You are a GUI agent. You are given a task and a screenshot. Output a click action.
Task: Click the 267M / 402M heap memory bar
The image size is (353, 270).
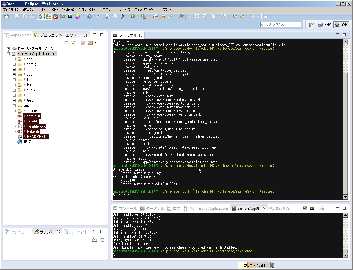coord(254,265)
